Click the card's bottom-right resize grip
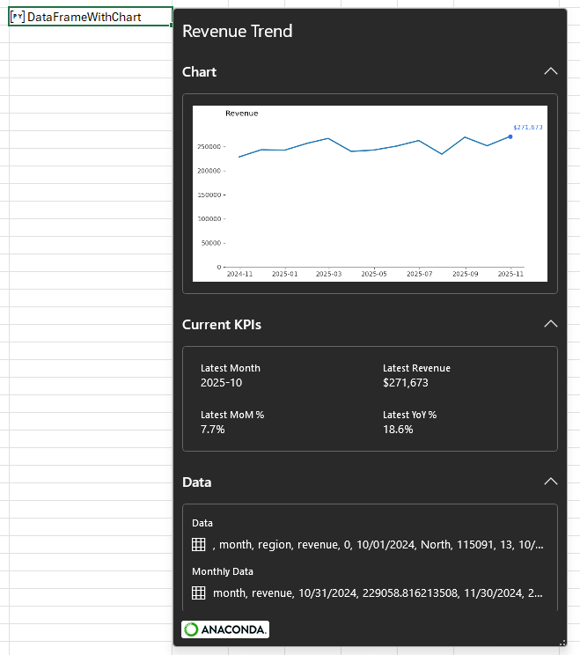Viewport: 580px width, 655px height. point(562,642)
